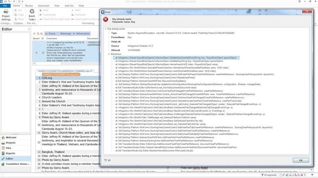This screenshot has height=178, width=318.
Task: Open the Projects view icon
Action: [3, 143]
